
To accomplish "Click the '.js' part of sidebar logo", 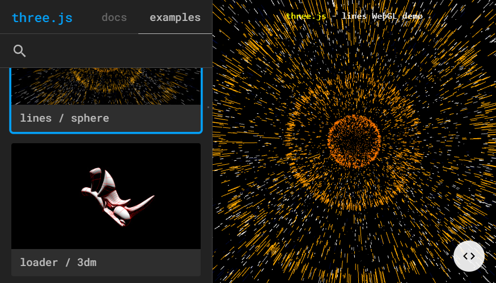I will tap(61, 18).
